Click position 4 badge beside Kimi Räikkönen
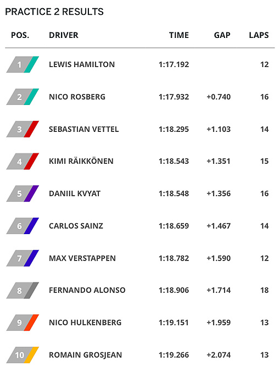280x366 pixels. pos(23,161)
